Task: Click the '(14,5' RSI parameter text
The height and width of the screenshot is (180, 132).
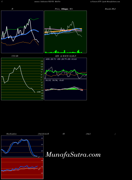Action: pos(88,134)
